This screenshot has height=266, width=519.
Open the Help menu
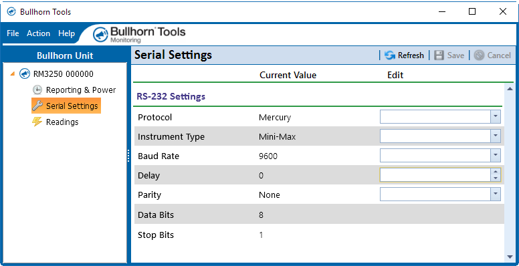coord(66,33)
